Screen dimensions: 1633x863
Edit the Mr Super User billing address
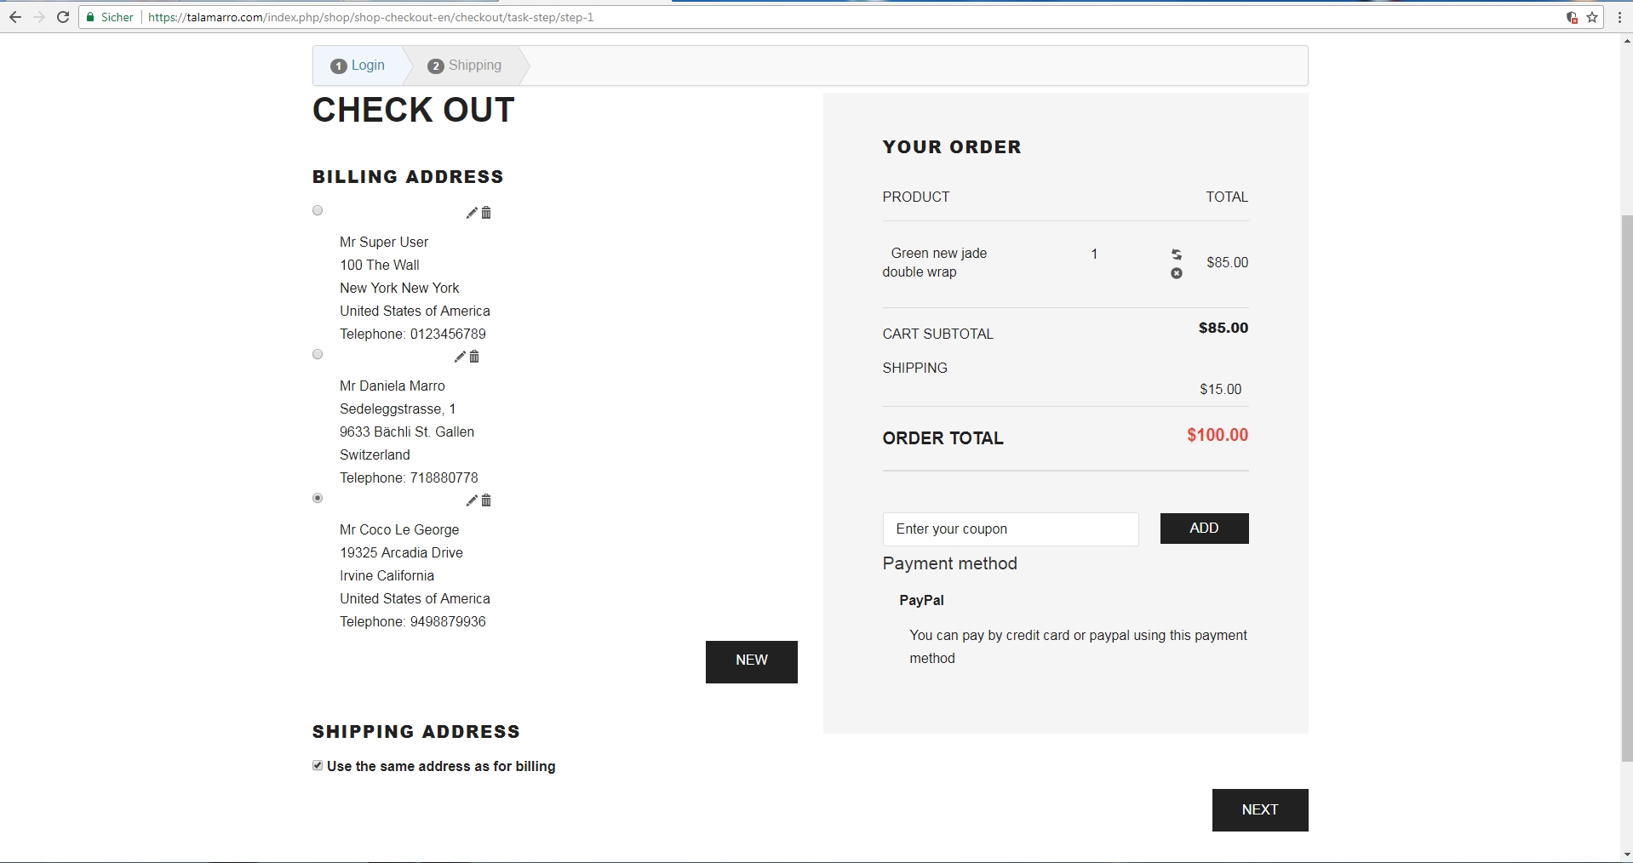(x=472, y=213)
